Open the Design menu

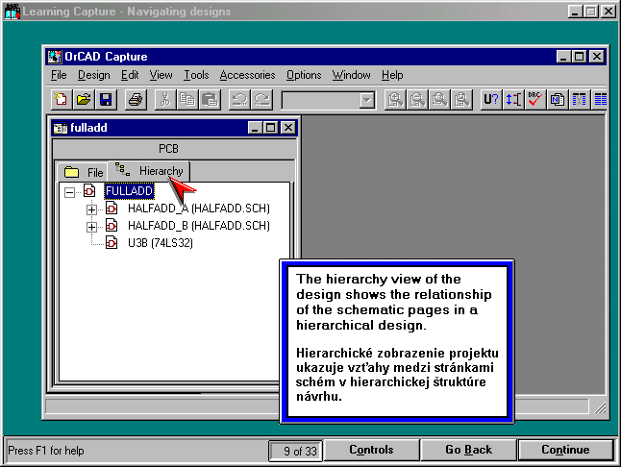click(x=94, y=75)
